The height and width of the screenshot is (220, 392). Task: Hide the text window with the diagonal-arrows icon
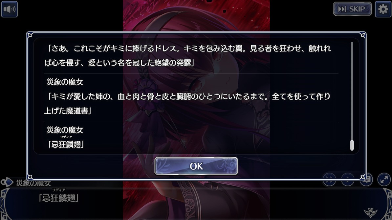tap(384, 179)
